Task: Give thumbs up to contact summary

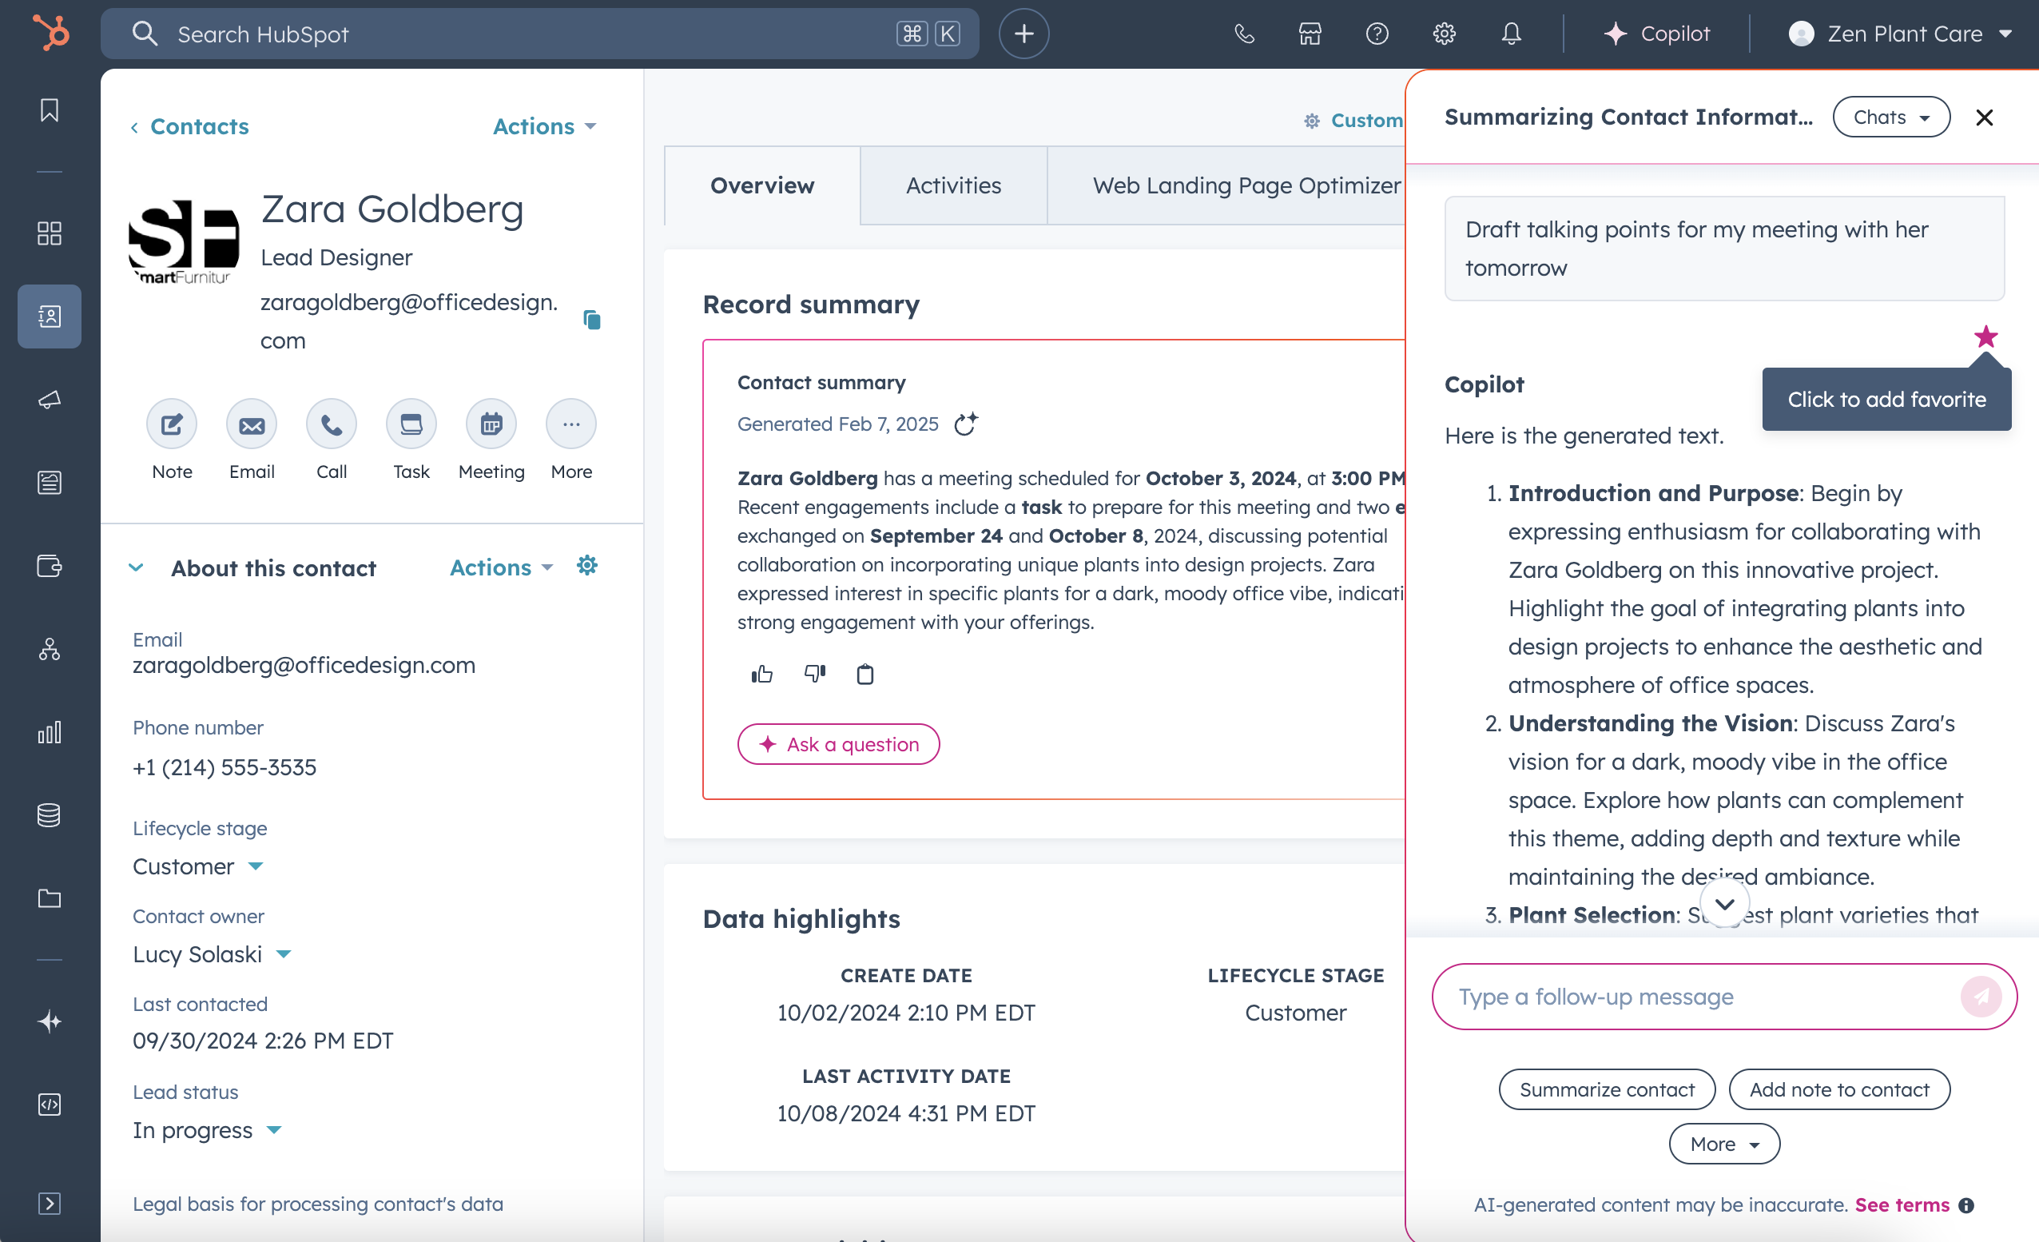Action: (762, 674)
